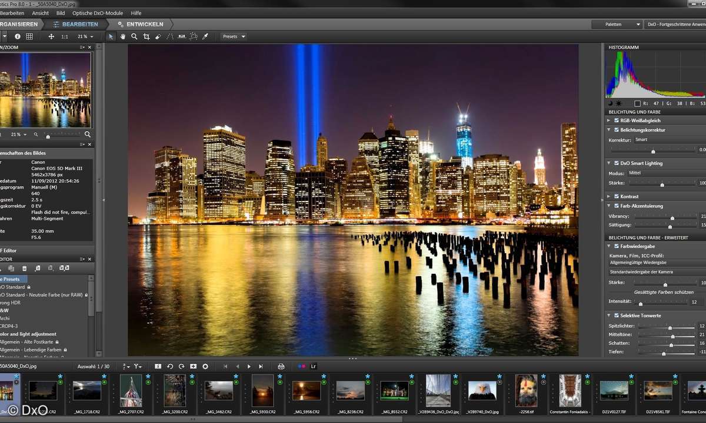Screen dimensions: 706x423
Task: Open the Ansicht menu
Action: pyautogui.click(x=41, y=13)
